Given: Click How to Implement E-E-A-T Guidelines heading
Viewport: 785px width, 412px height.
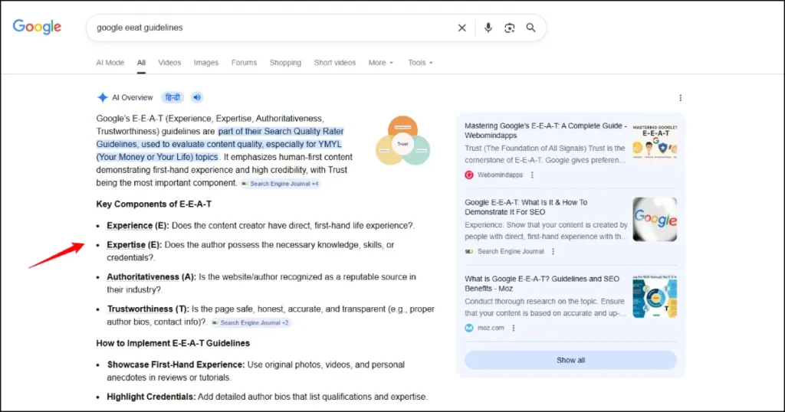Looking at the screenshot, I should (x=172, y=343).
